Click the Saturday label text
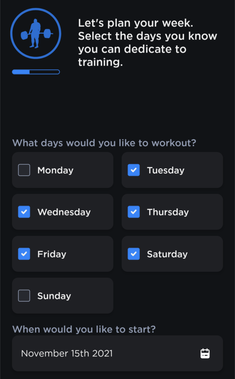Viewport: 235px width, 379px height. [167, 254]
